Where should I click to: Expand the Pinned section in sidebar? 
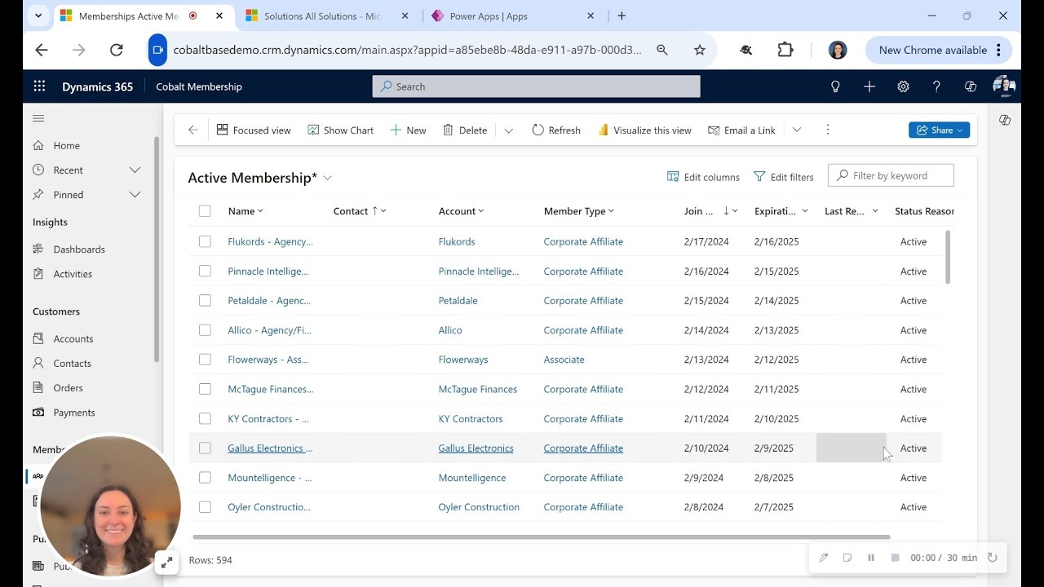135,194
